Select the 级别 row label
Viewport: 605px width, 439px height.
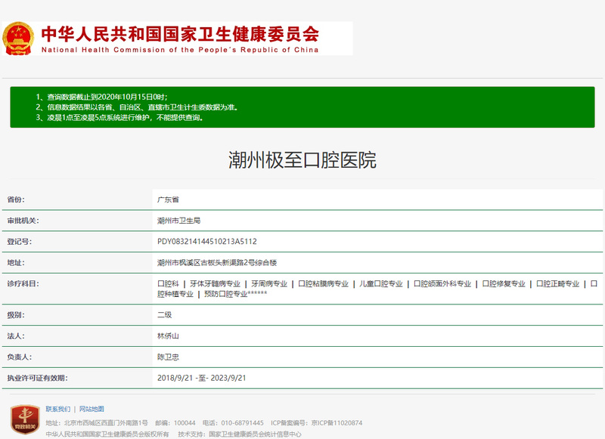[16, 315]
